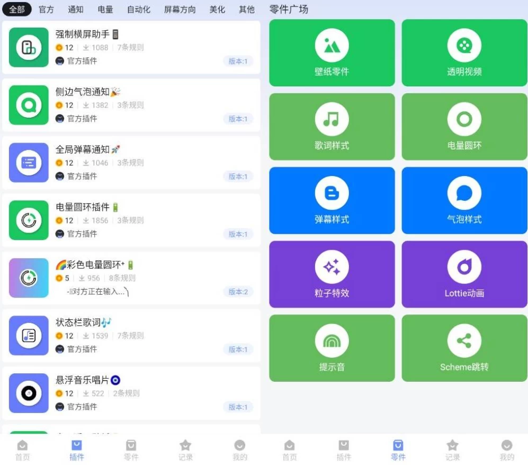Tap the Lottie动画 tile icon
Screen dimensions: 528x465
point(464,268)
